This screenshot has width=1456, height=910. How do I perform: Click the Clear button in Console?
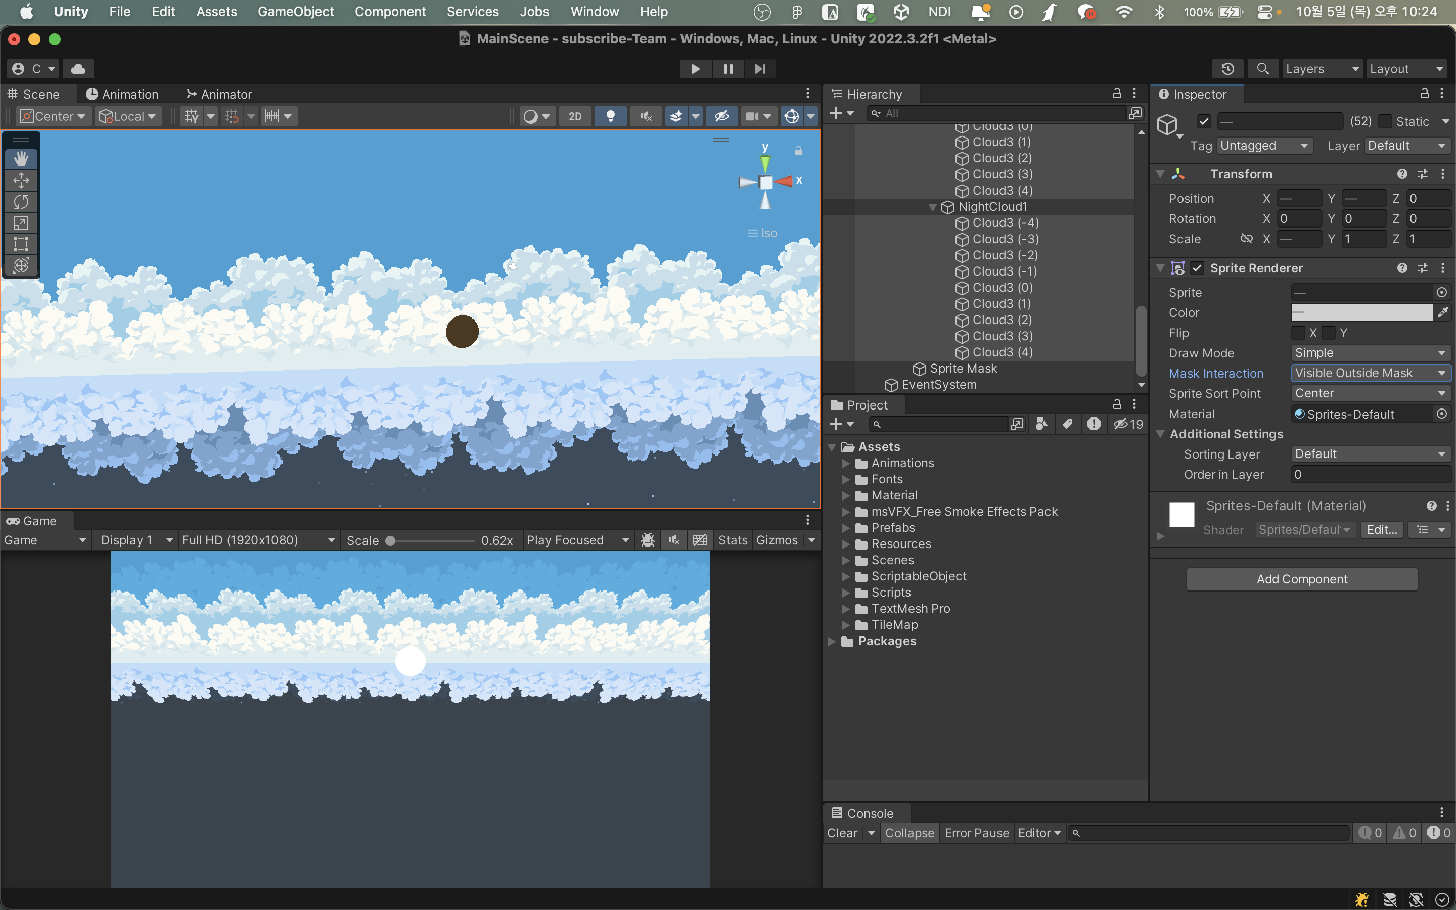pos(842,833)
